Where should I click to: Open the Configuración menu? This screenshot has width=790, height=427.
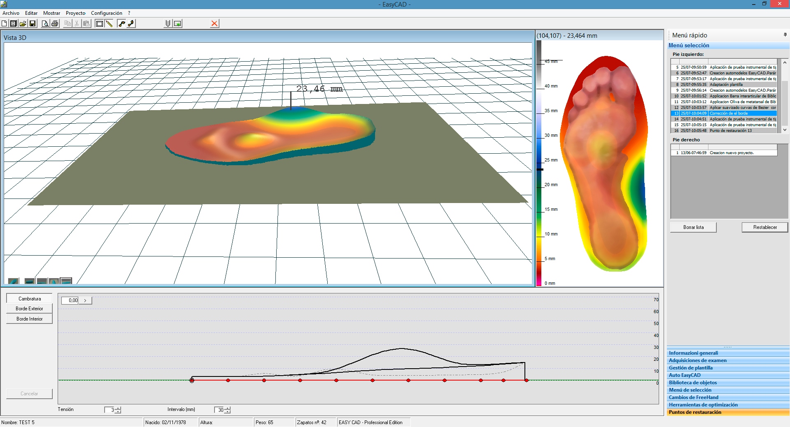click(x=106, y=13)
